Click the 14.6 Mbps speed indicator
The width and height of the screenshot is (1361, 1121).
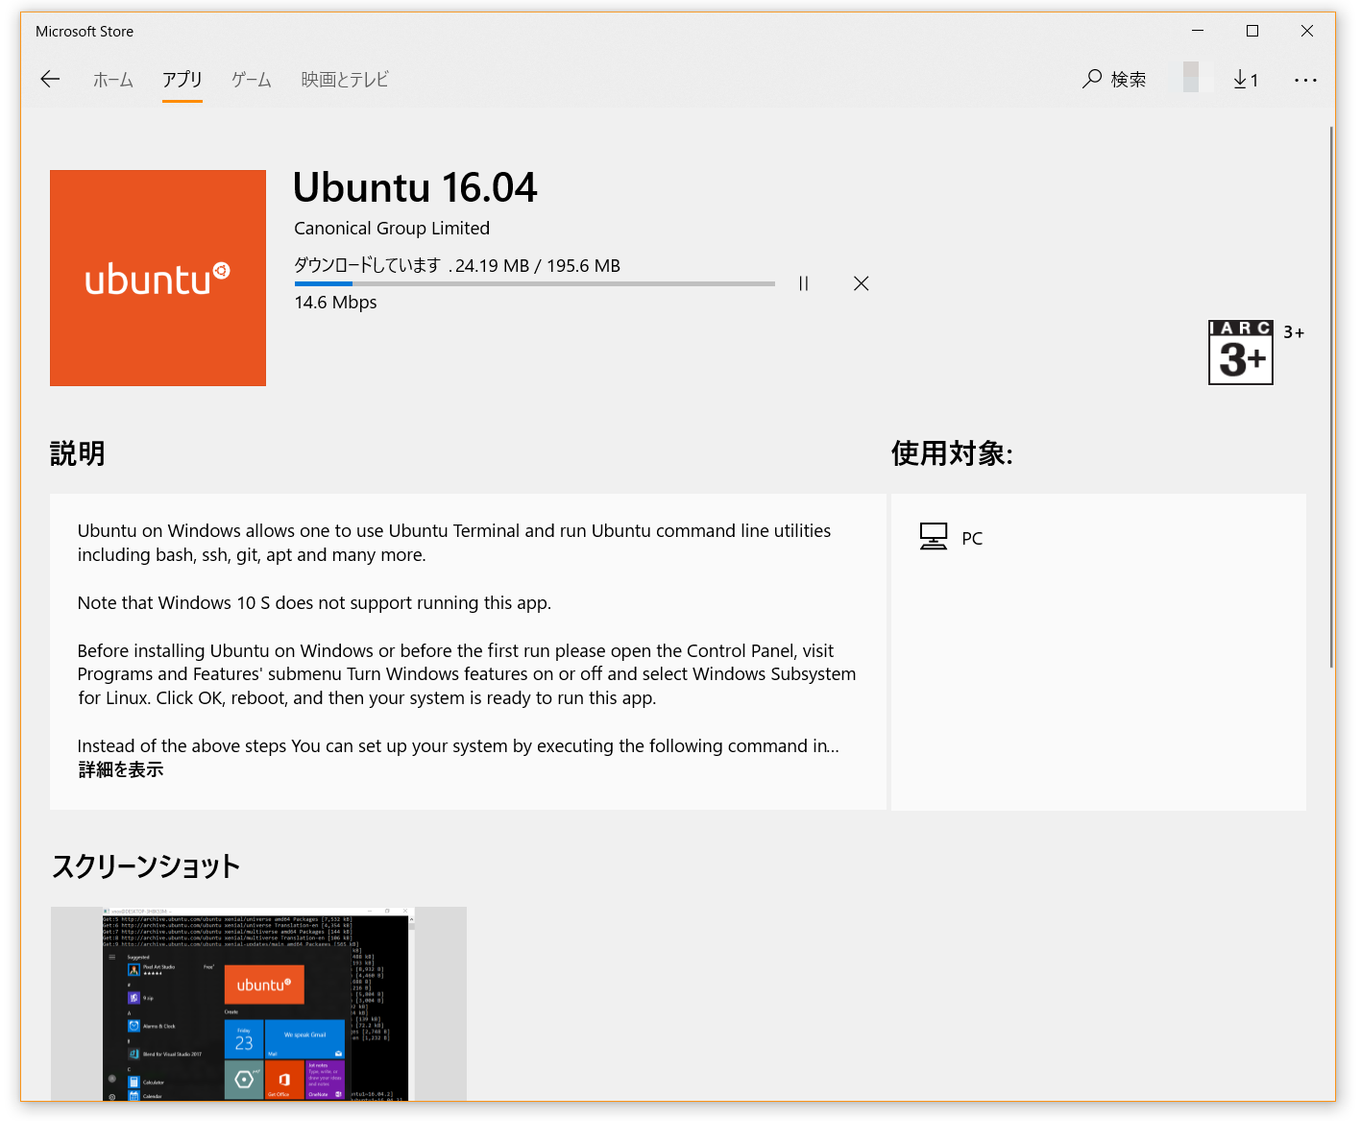click(x=335, y=302)
